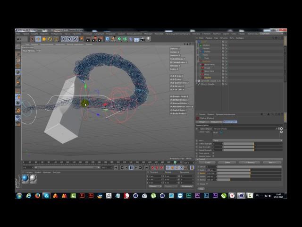
Task: Switch to Координаты attribute tab
Action: click(216, 122)
